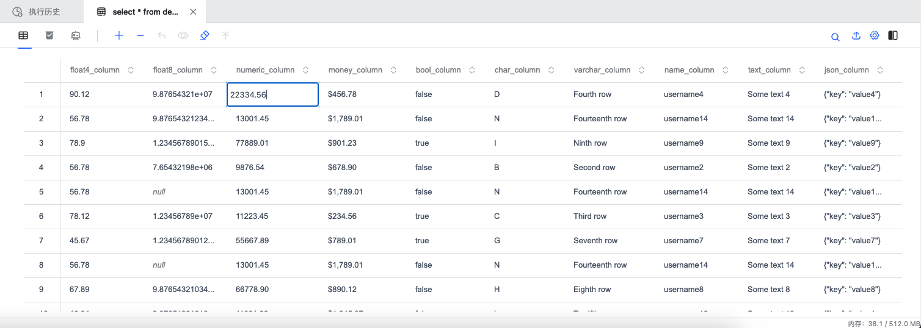
Task: Open the checkmark message view icon
Action: click(x=49, y=35)
